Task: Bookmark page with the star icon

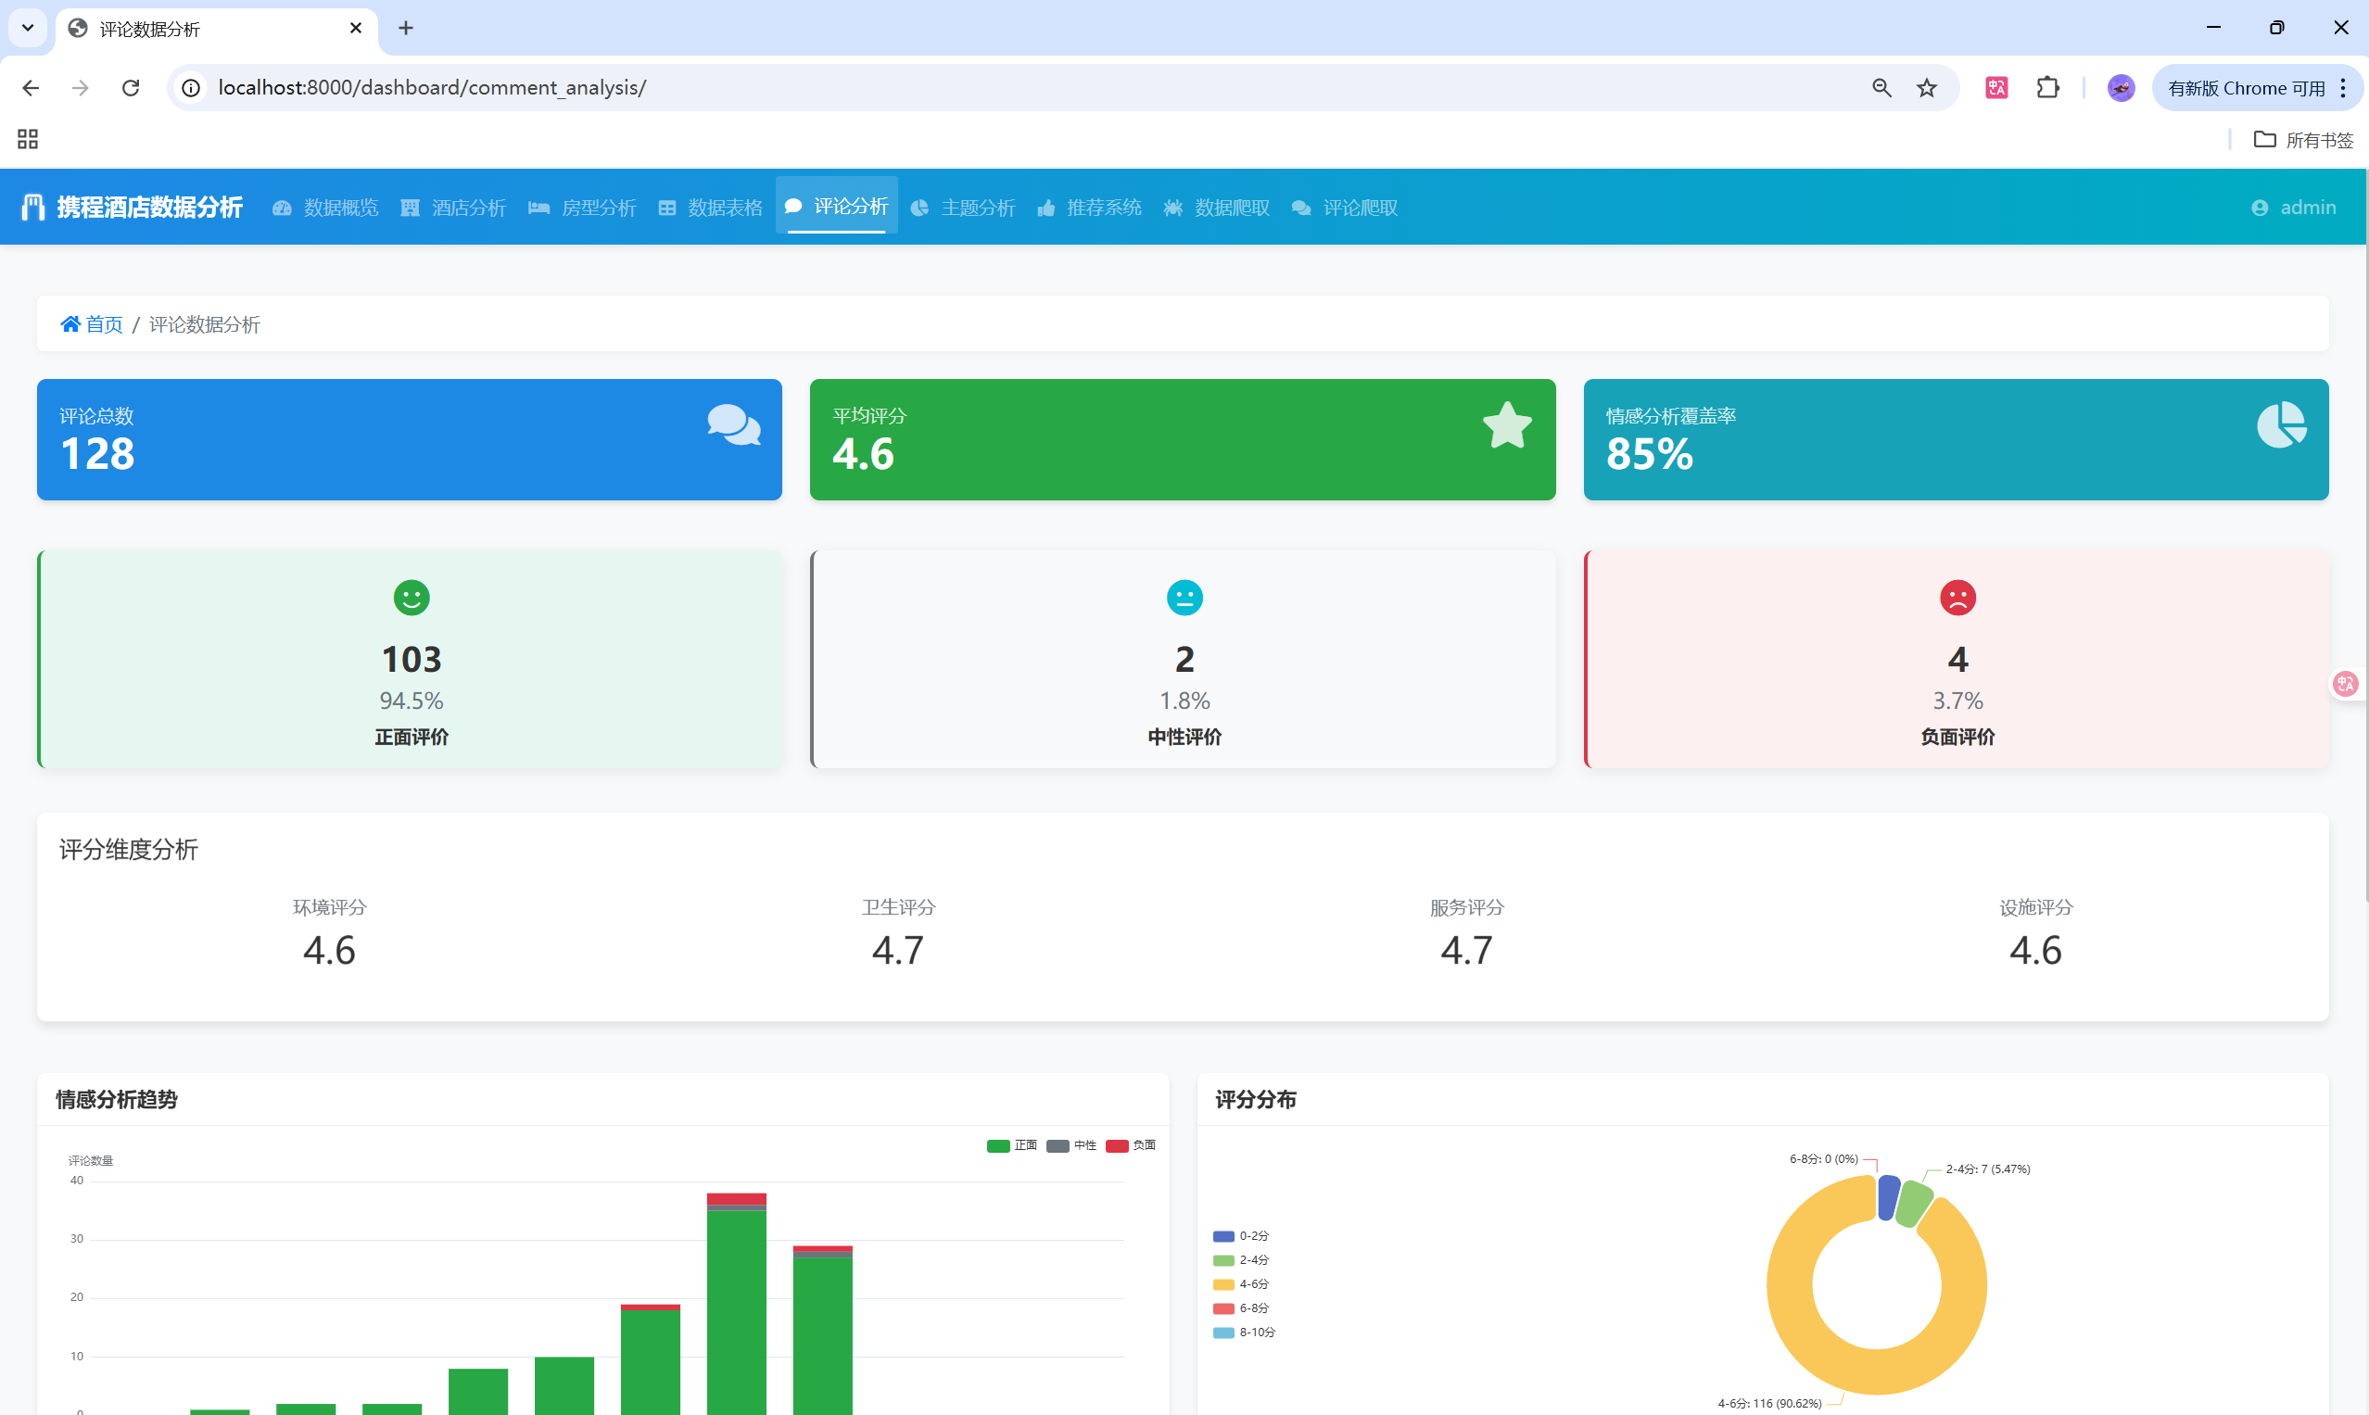Action: coord(1927,88)
